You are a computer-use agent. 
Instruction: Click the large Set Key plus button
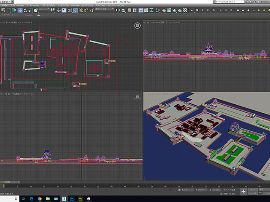pos(243,191)
